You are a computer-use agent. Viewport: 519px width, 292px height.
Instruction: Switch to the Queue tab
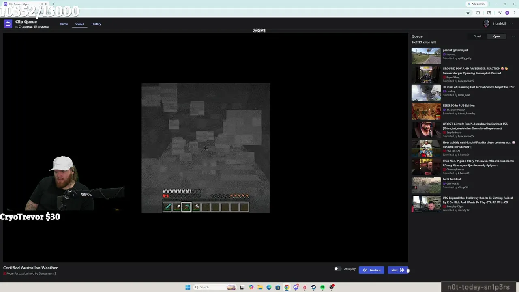point(79,24)
